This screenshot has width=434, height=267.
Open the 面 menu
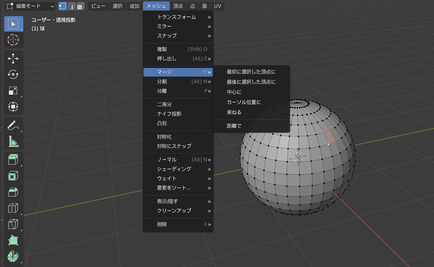(x=205, y=6)
